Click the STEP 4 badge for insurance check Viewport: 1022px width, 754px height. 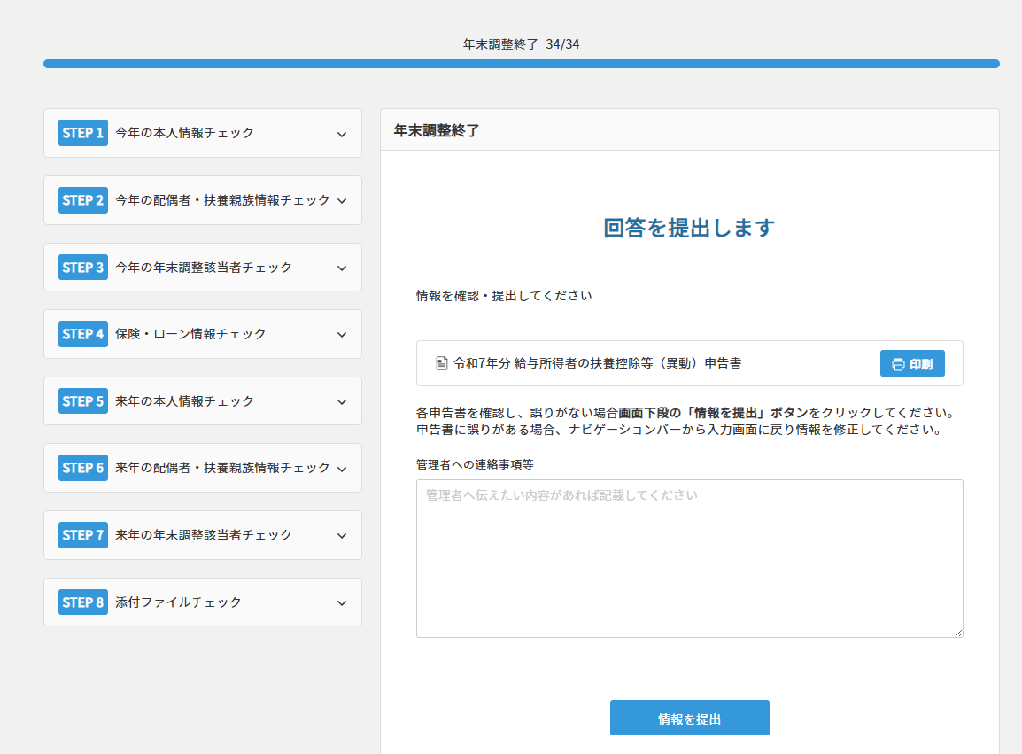point(82,334)
